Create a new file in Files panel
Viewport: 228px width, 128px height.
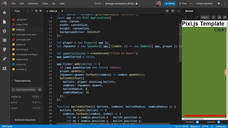[x=36, y=11]
